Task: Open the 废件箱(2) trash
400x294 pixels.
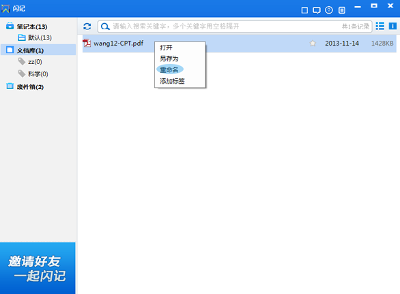Action: click(25, 86)
